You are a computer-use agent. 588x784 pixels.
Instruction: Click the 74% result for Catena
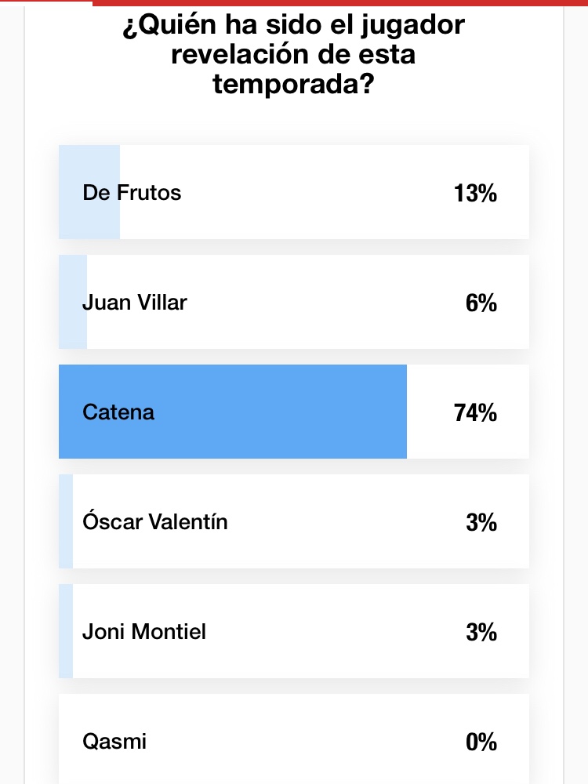pyautogui.click(x=475, y=412)
